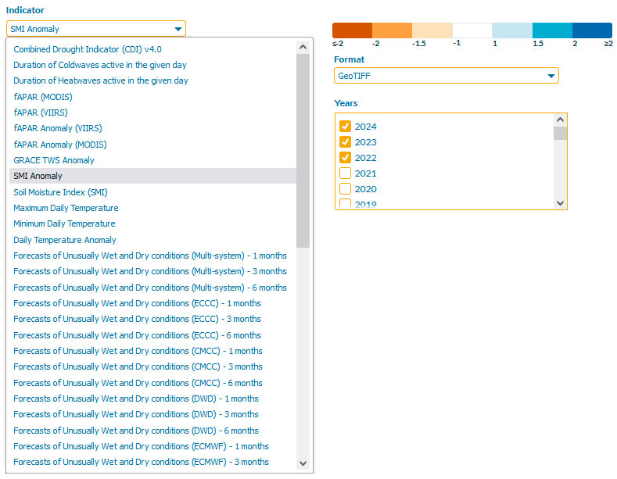
Task: Click the Years list scrollbar thumb
Action: pyautogui.click(x=561, y=134)
